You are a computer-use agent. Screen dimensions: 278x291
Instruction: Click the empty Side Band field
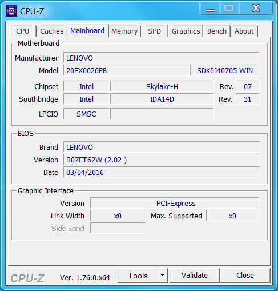tap(118, 228)
